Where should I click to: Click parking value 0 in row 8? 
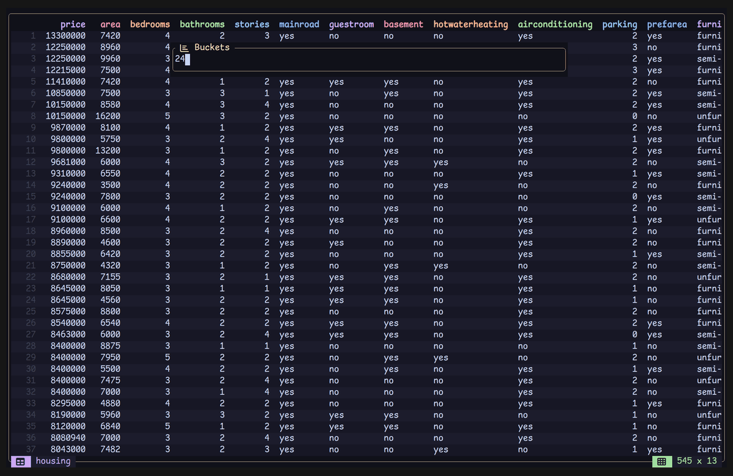point(635,116)
